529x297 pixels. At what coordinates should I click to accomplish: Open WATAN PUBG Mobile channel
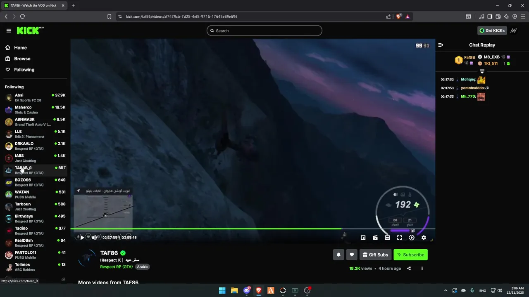35,194
